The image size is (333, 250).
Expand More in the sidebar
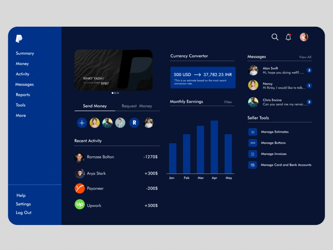21,115
